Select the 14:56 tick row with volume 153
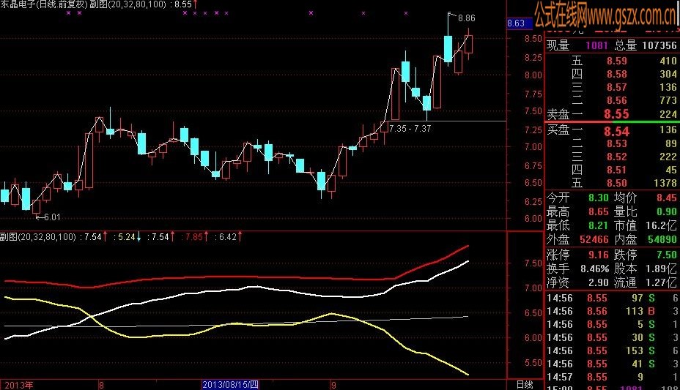The image size is (680, 390). click(613, 350)
